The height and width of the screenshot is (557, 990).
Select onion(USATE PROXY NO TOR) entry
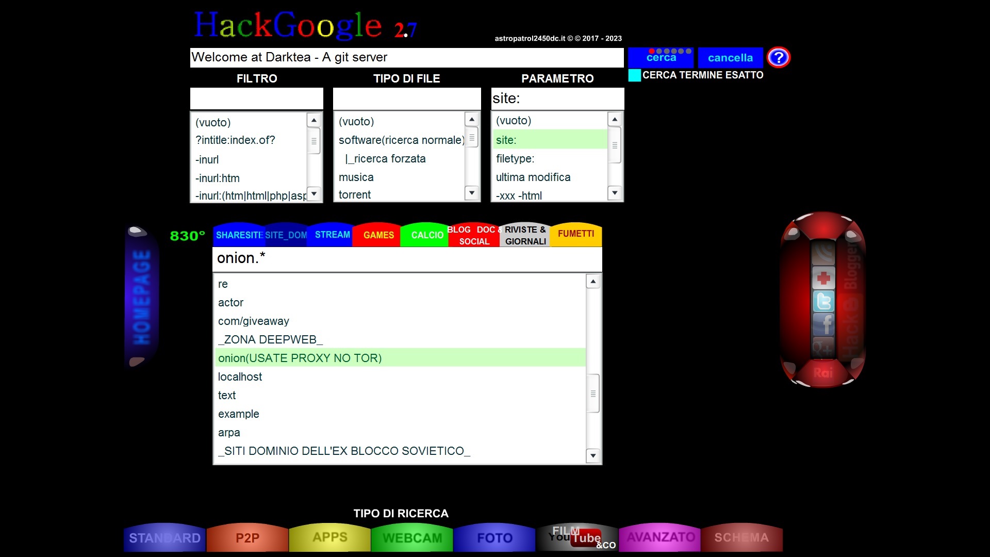(400, 358)
